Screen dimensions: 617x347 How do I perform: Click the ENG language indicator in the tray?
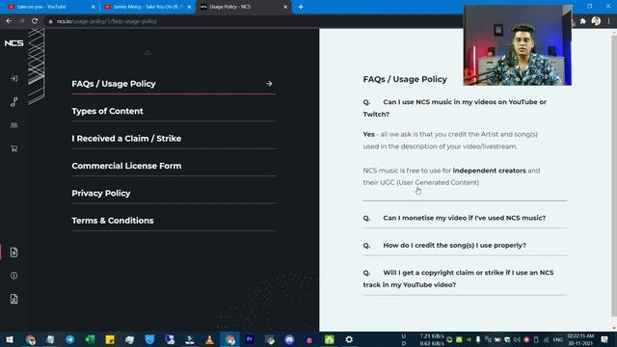557,339
